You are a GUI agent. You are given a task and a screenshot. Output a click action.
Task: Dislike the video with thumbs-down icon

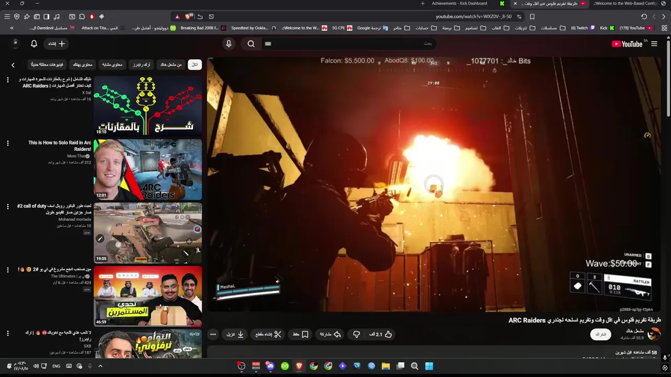(x=356, y=334)
